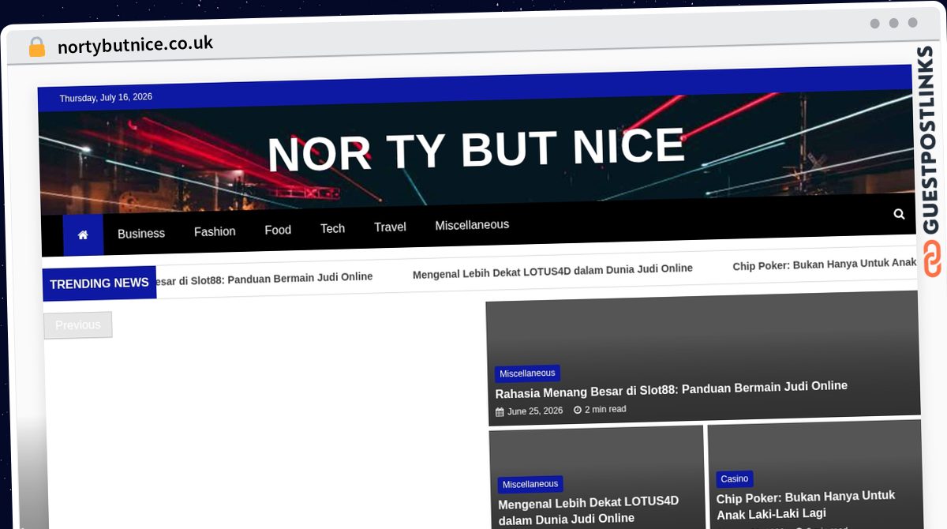Click the nortybutnice.co.uk address text
Viewport: 947px width, 529px height.
point(136,45)
